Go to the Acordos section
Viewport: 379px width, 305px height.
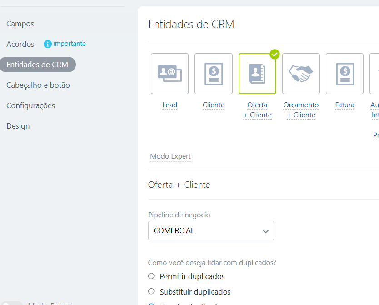[20, 44]
